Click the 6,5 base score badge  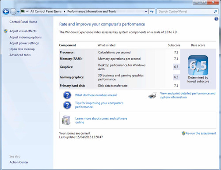198,65
